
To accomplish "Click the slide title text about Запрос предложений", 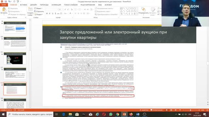I will click(113, 35).
